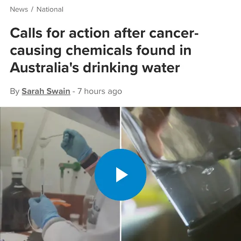Click the orange object on lab bench
241x241 pixels.
[x=61, y=202]
